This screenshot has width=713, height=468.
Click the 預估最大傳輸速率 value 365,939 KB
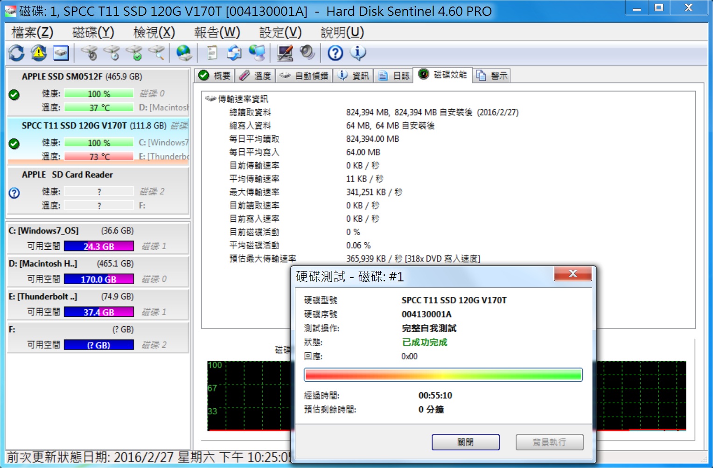(x=413, y=258)
